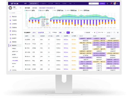Sort by purple-value column sort icon
This screenshot has width=130, height=101.
69,36
